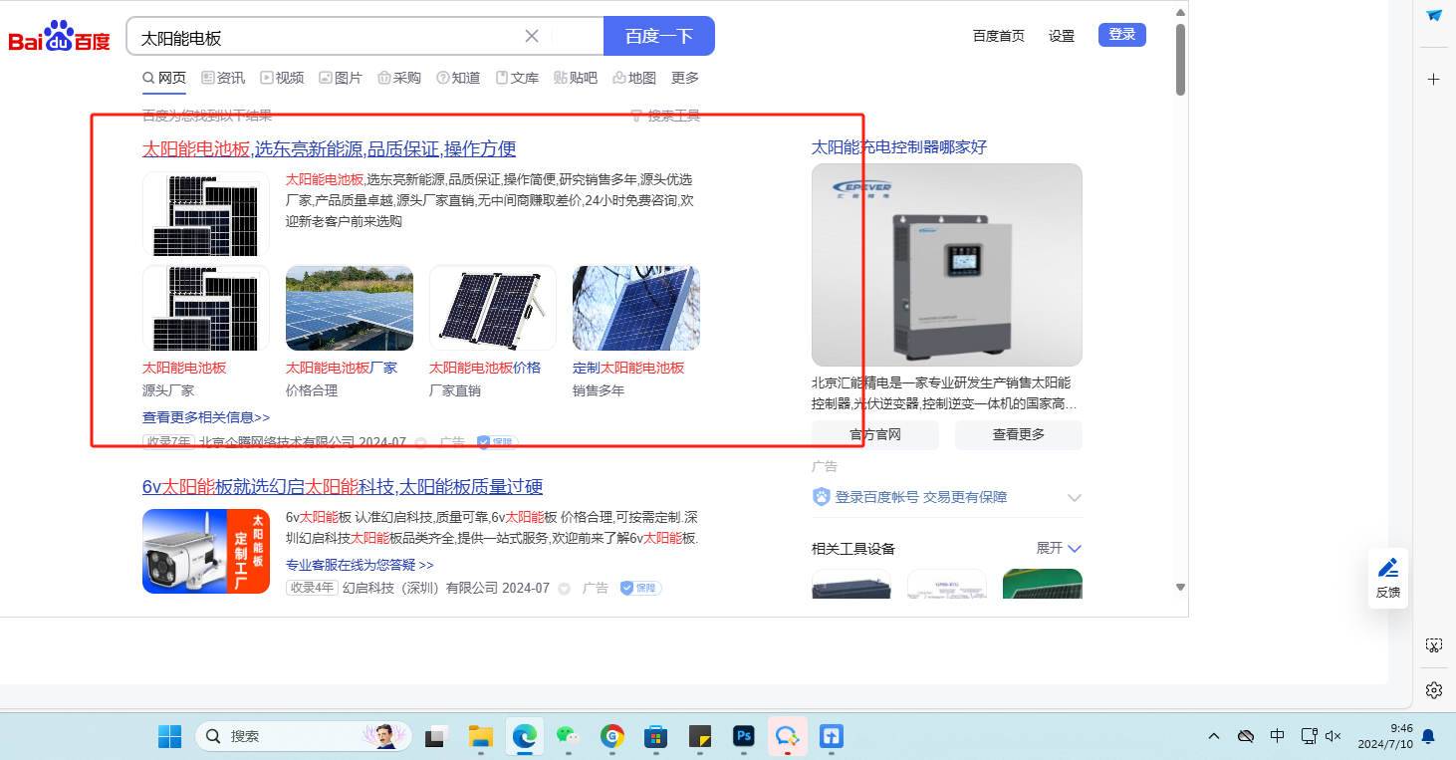Screen dimensions: 1456x760
Task: Open WeChat from the taskbar
Action: (x=568, y=736)
